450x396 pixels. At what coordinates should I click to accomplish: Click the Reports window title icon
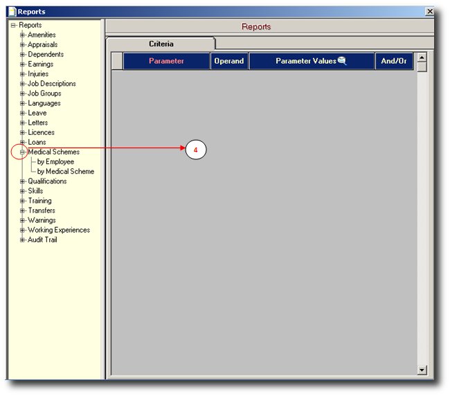point(12,12)
